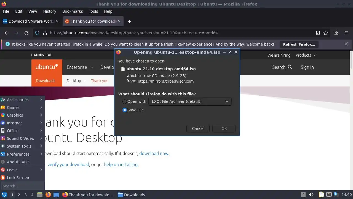The image size is (353, 199).
Task: Open the Edit menu
Action: (19, 11)
